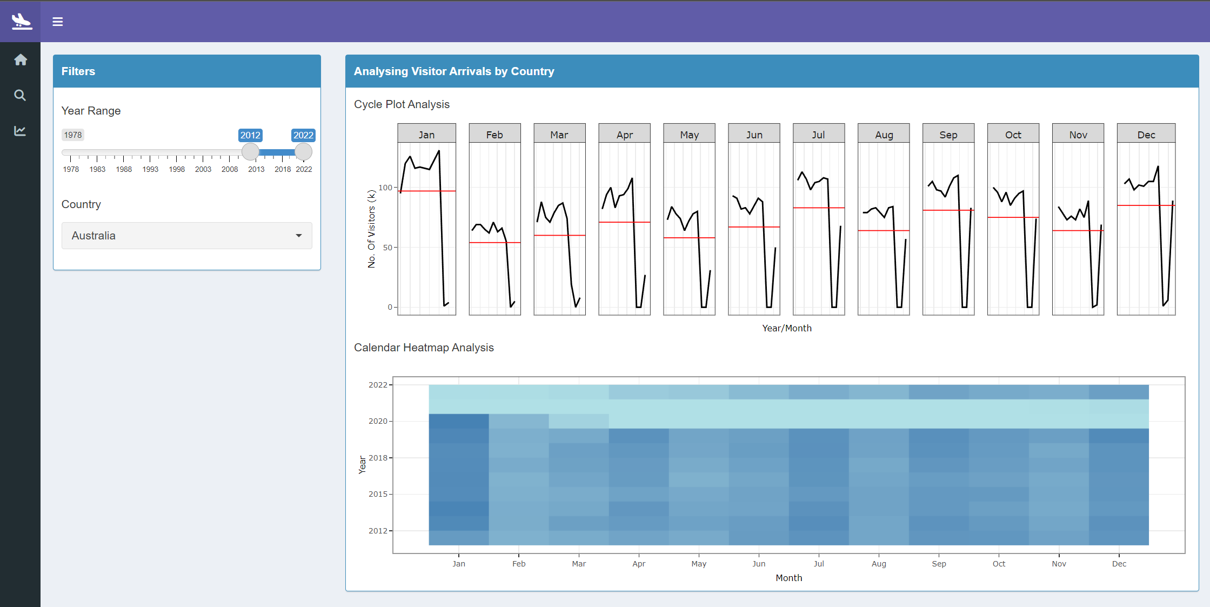Screen dimensions: 1210x607
Task: Click the 2022 upper slider handle
Action: [x=303, y=152]
